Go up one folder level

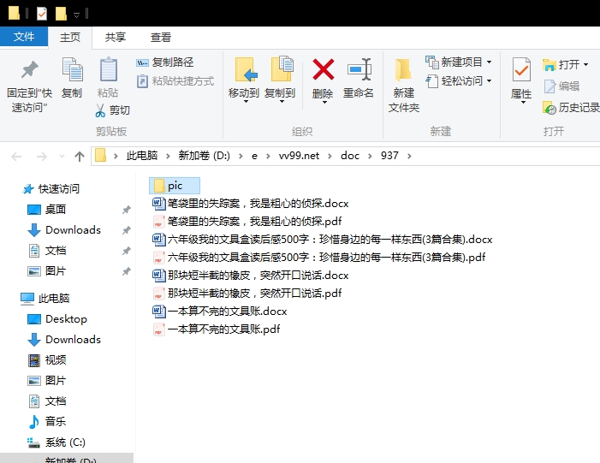point(80,156)
